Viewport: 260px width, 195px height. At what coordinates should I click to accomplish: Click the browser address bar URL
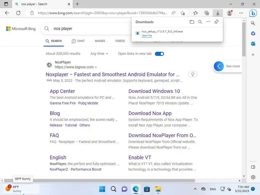click(103, 13)
